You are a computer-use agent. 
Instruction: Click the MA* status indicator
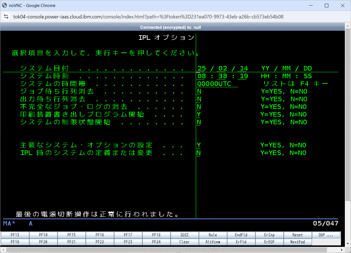click(x=9, y=223)
